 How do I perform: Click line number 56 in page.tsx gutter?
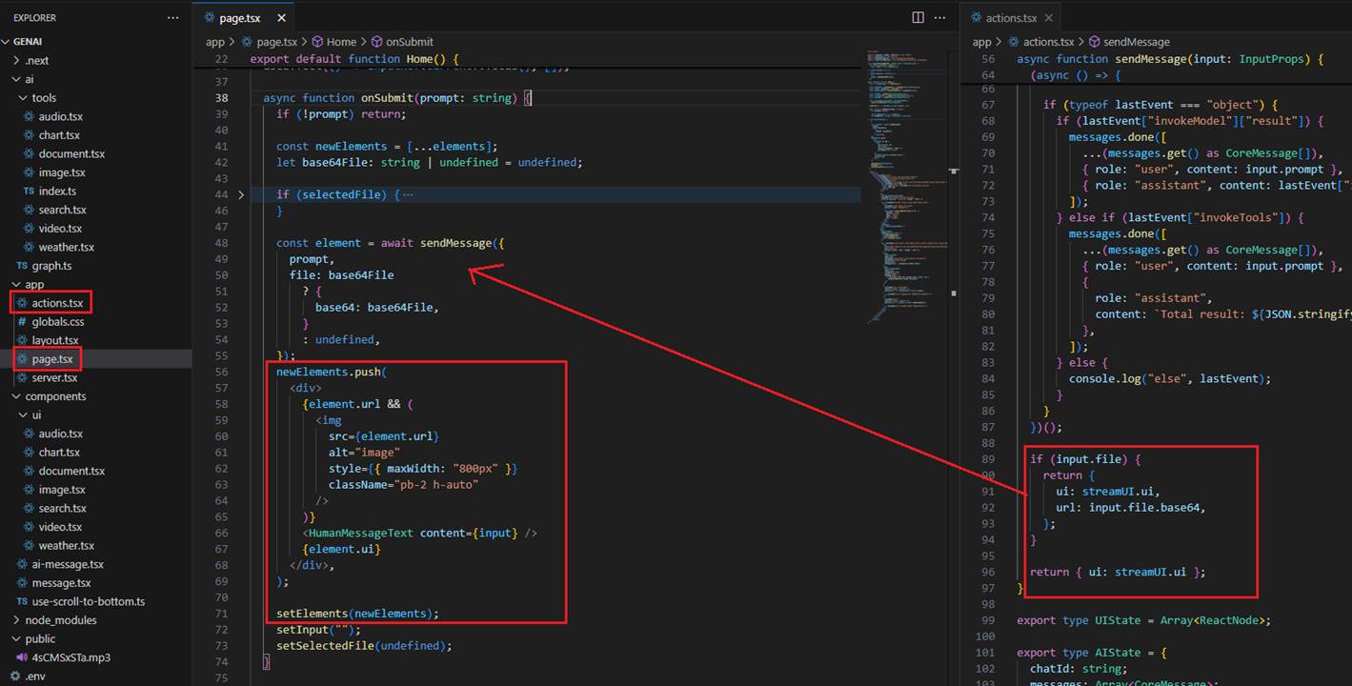[221, 372]
